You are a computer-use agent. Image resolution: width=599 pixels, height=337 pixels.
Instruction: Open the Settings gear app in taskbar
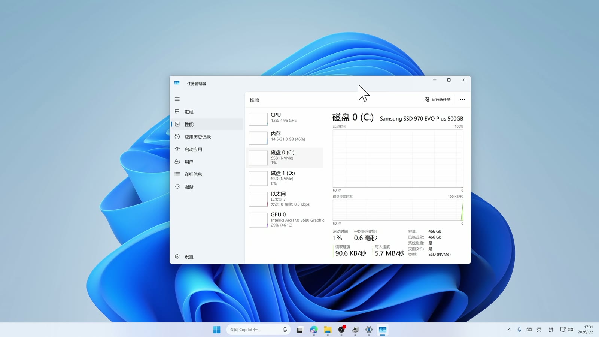coord(369,330)
